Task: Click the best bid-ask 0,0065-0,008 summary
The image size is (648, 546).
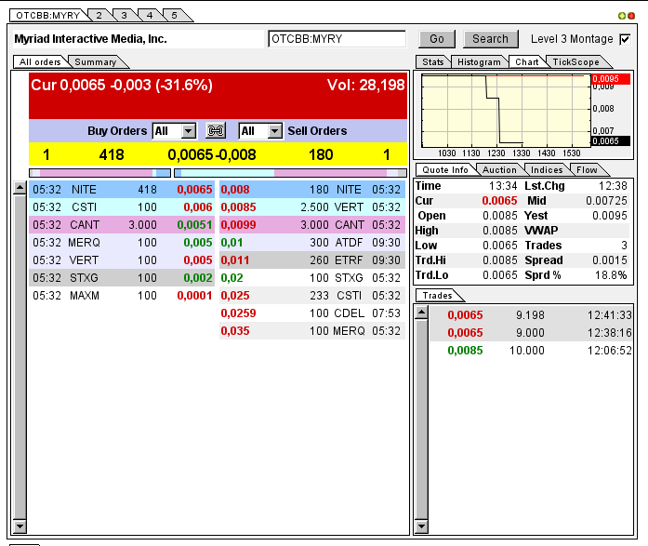Action: tap(212, 155)
